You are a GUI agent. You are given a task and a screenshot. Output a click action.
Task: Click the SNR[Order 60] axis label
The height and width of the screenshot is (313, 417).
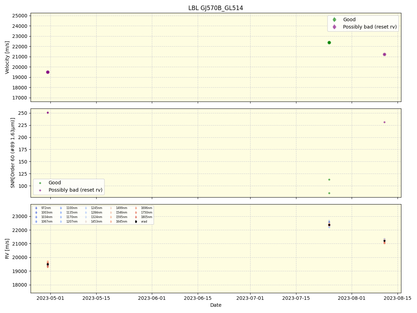(x=13, y=153)
